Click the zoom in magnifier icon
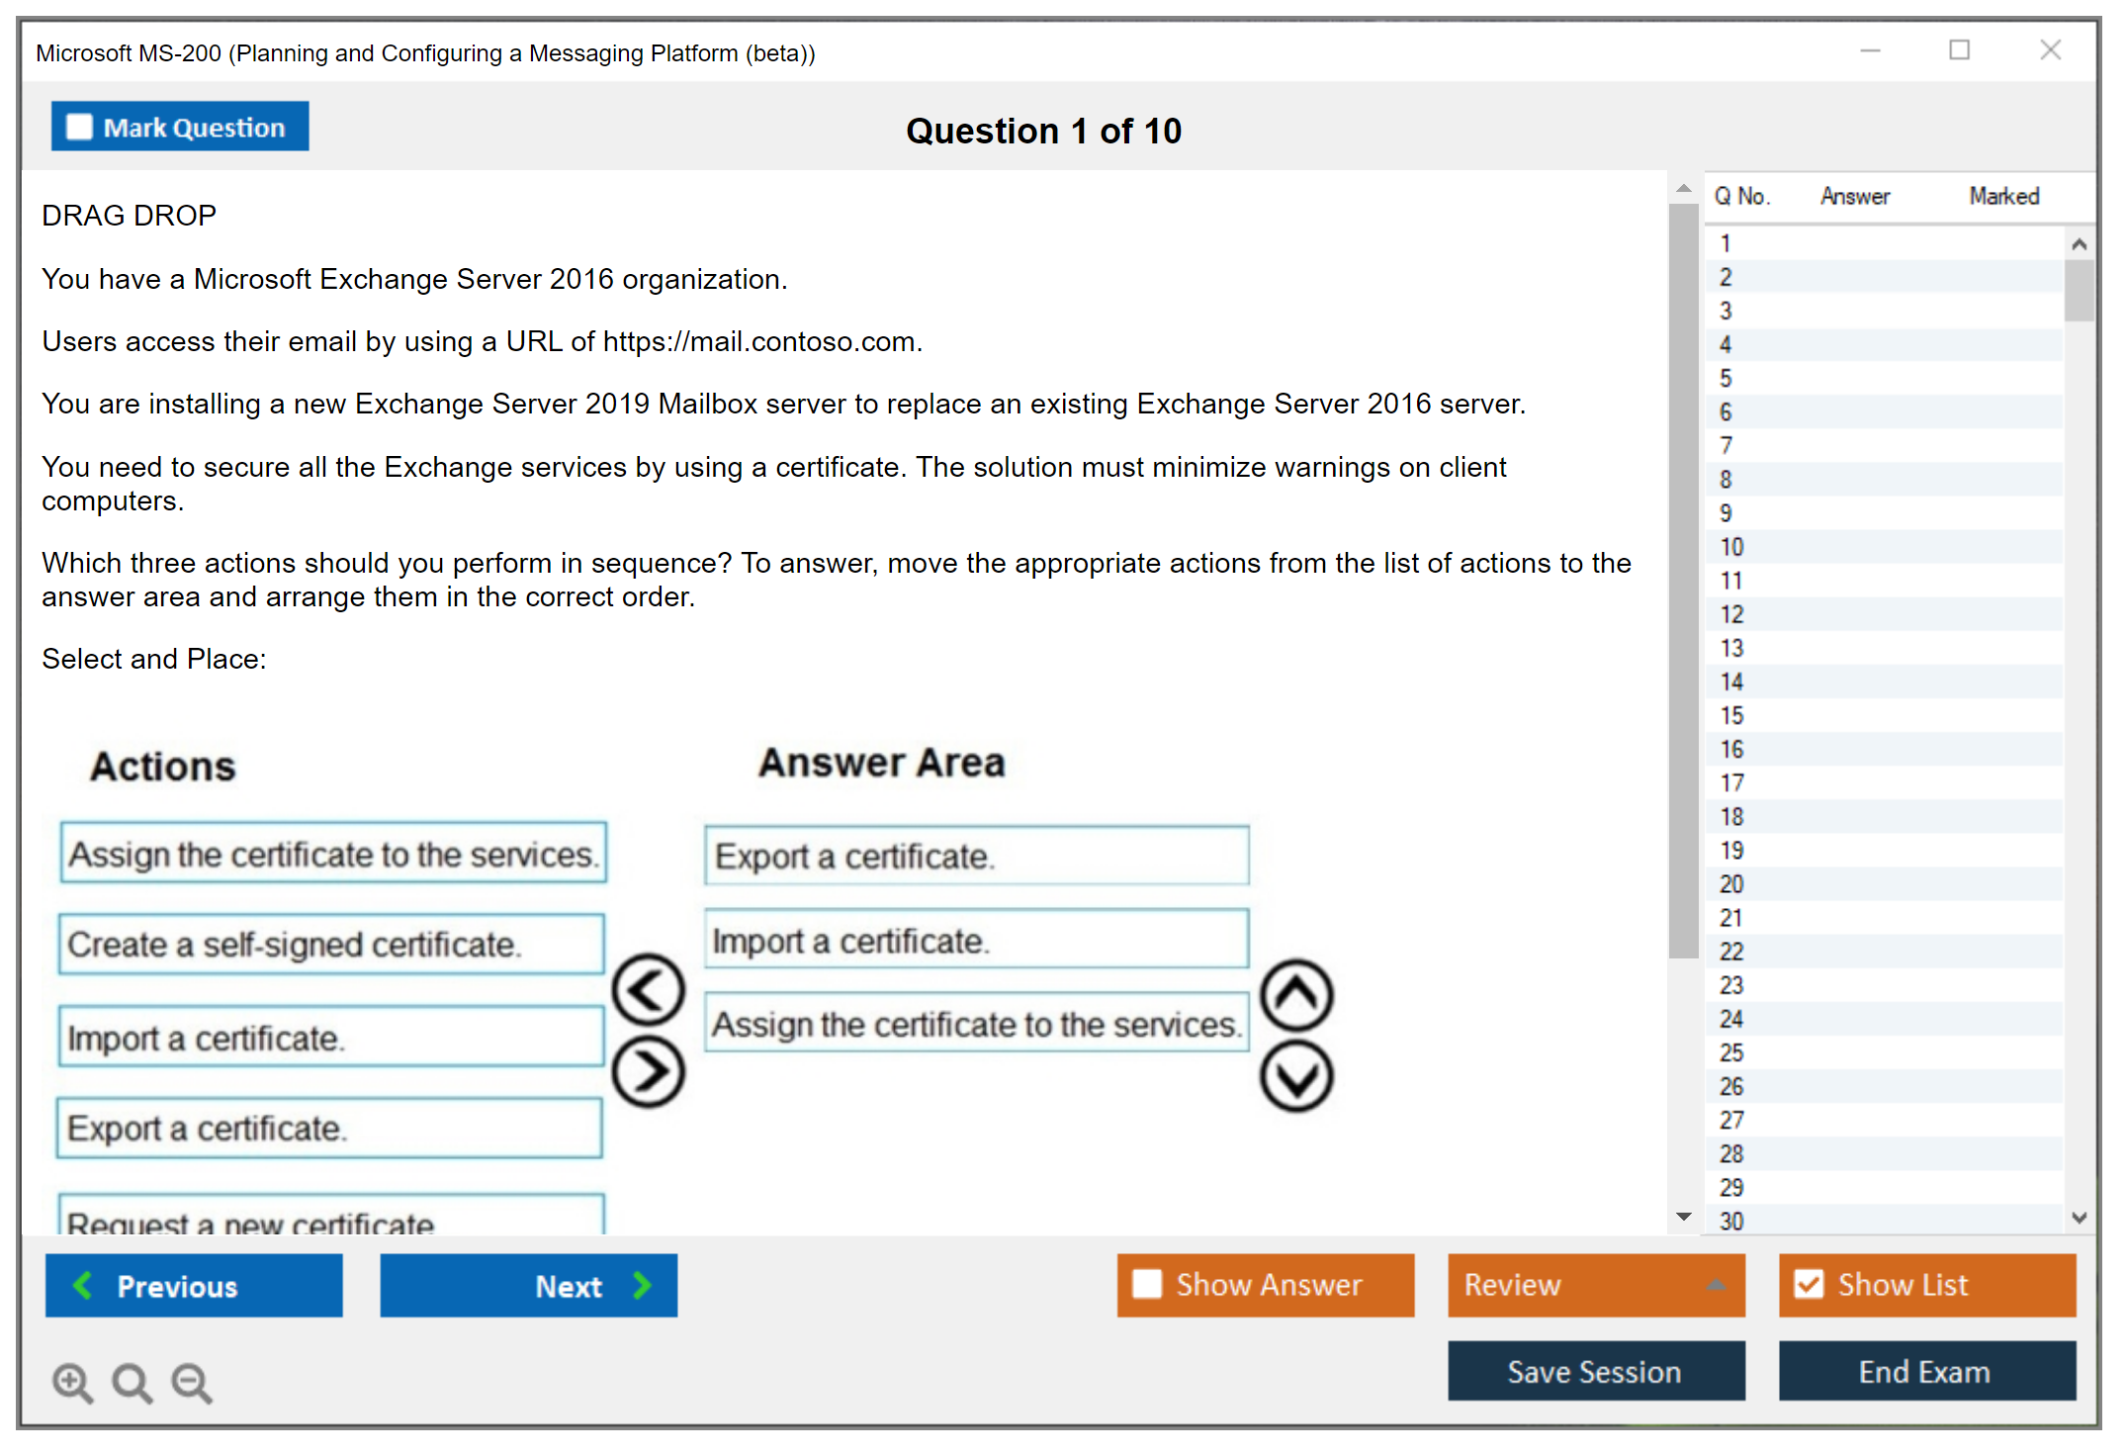2126x1454 pixels. (72, 1382)
